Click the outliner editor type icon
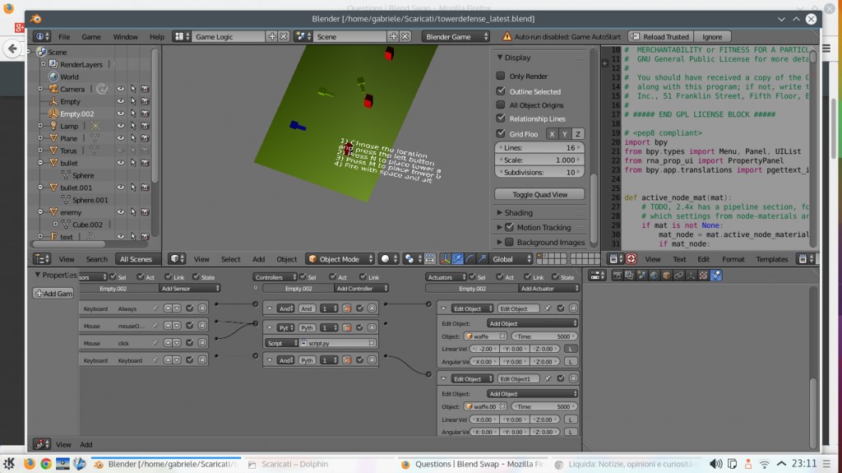 pyautogui.click(x=41, y=259)
